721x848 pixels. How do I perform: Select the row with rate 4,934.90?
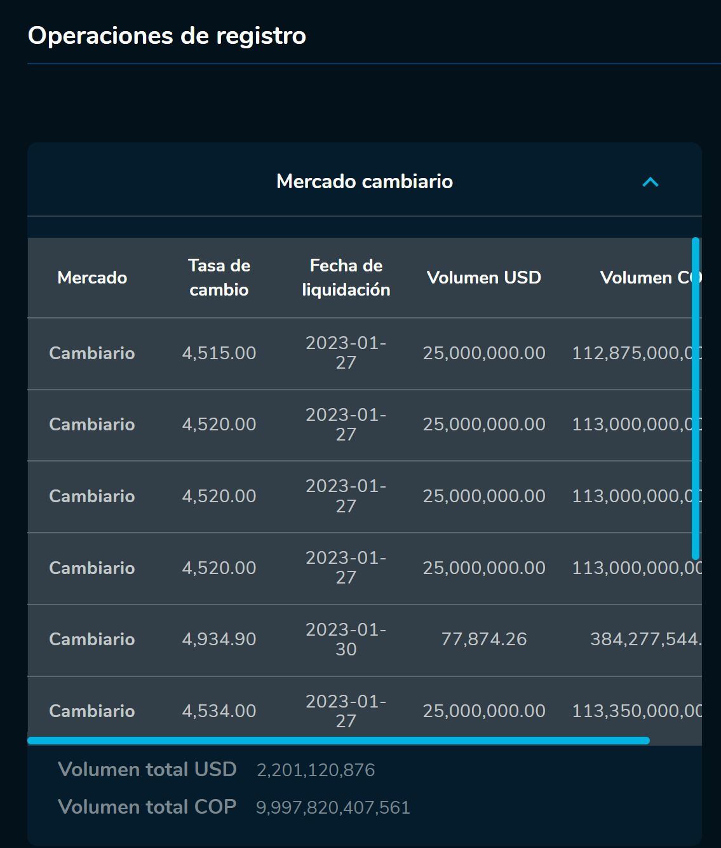[x=219, y=639]
